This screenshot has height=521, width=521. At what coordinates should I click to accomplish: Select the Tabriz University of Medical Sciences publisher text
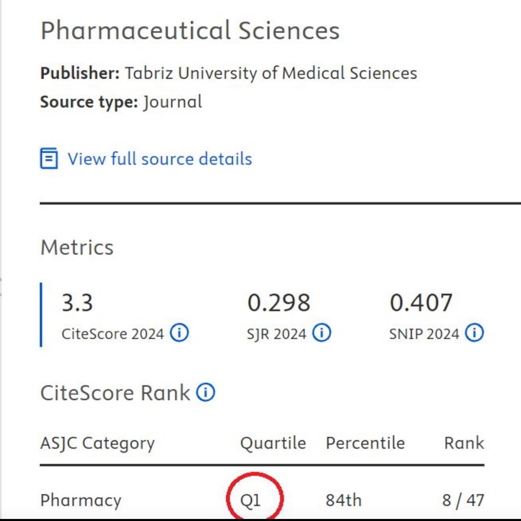[x=271, y=73]
